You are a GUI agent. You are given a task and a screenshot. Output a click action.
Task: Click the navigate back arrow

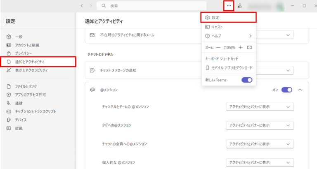[x=82, y=6]
